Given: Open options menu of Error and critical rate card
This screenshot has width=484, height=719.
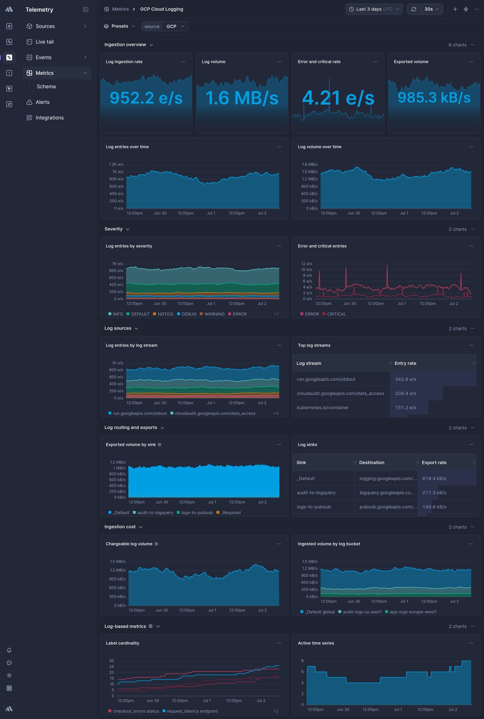Looking at the screenshot, I should click(375, 62).
